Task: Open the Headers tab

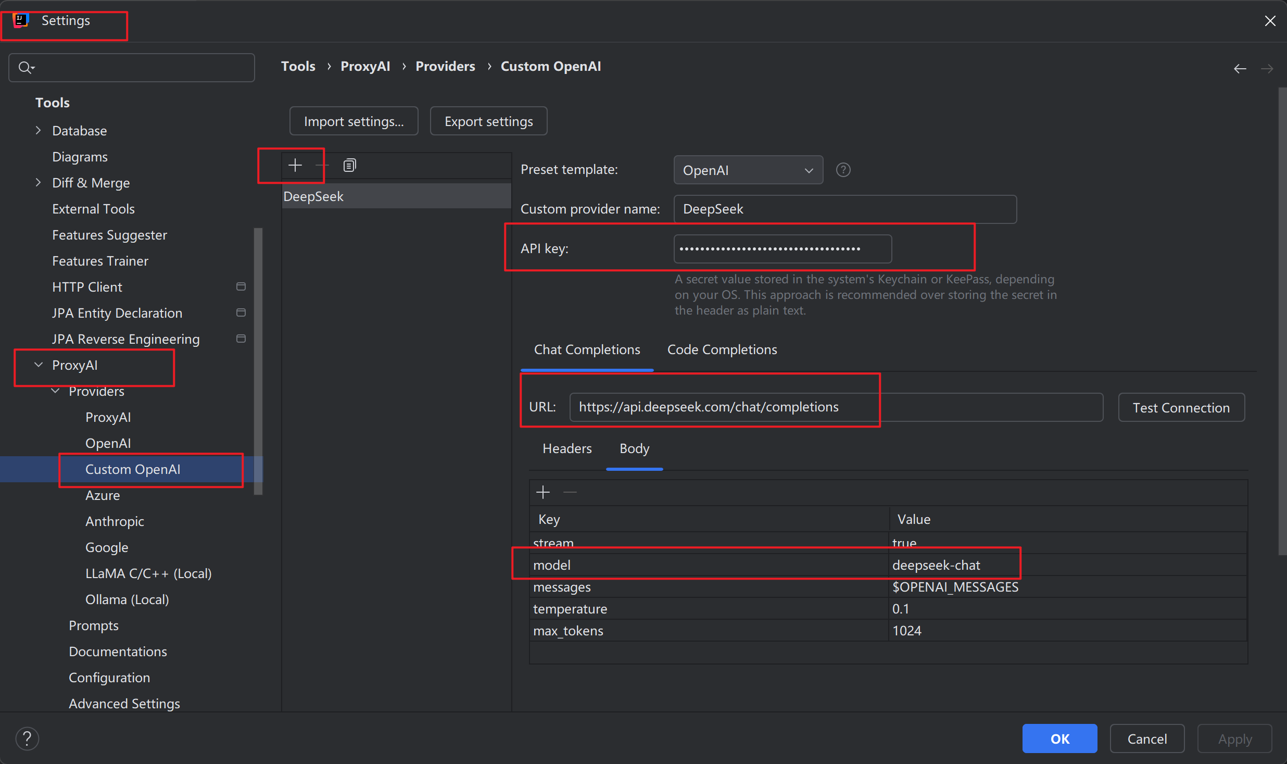Action: [x=567, y=449]
